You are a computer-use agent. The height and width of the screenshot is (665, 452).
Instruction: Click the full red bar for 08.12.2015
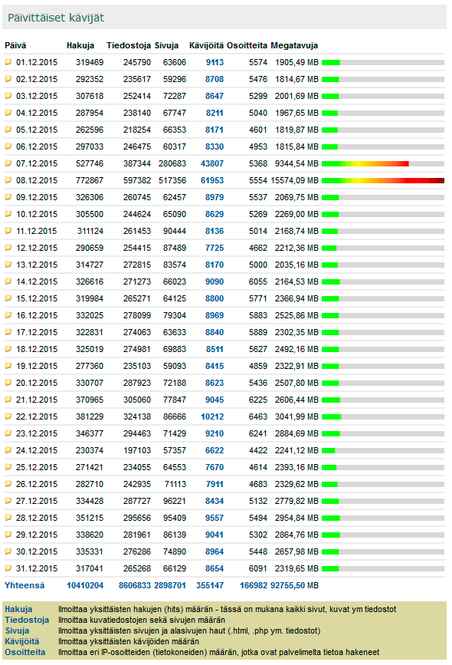point(383,180)
